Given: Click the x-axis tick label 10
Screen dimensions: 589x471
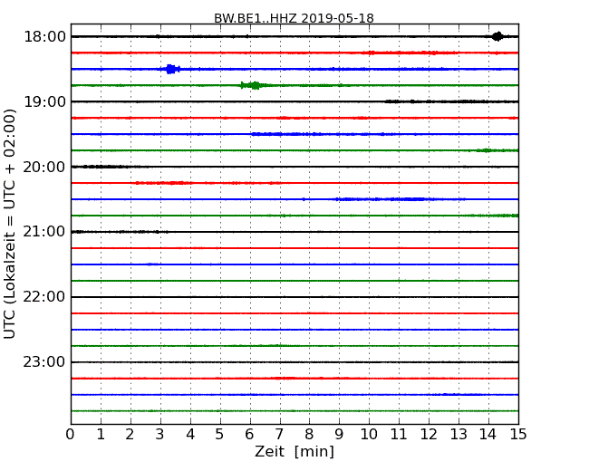Looking at the screenshot, I should (369, 435).
